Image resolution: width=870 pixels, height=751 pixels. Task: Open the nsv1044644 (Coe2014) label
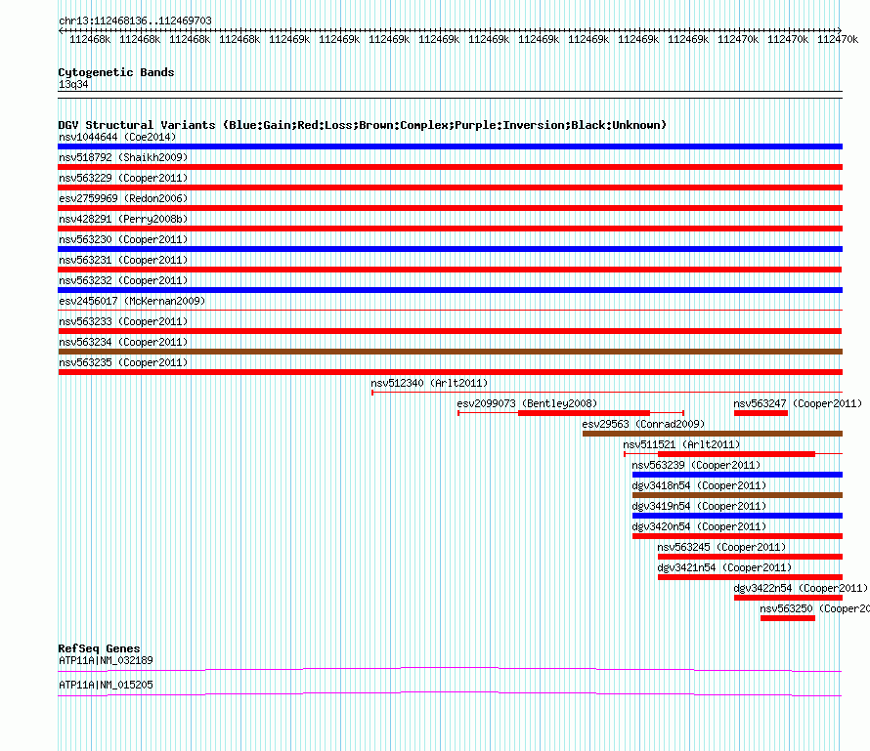click(117, 137)
